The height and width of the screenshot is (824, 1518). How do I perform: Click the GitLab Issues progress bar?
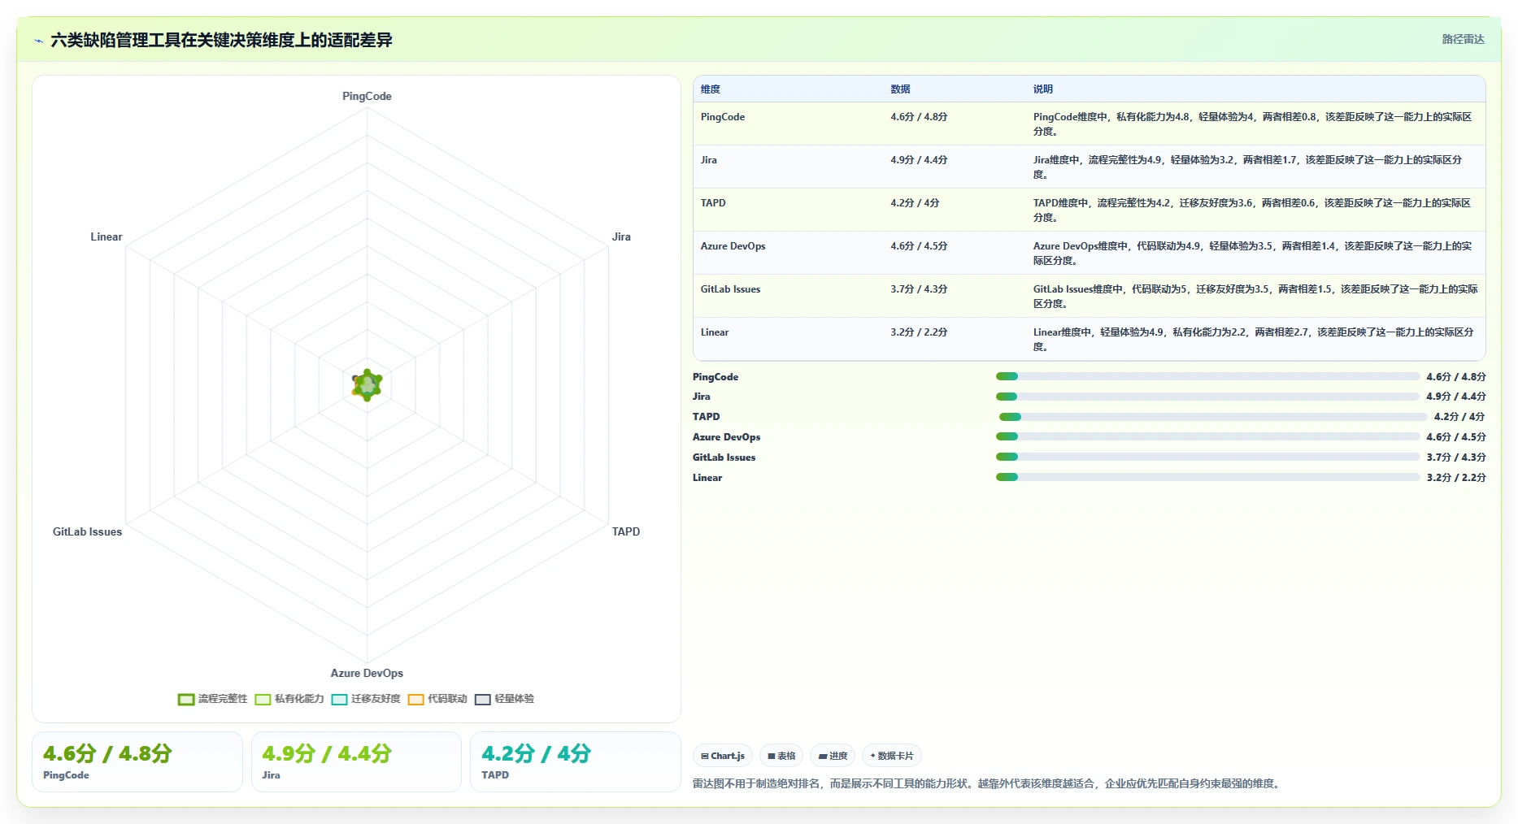pos(1207,457)
